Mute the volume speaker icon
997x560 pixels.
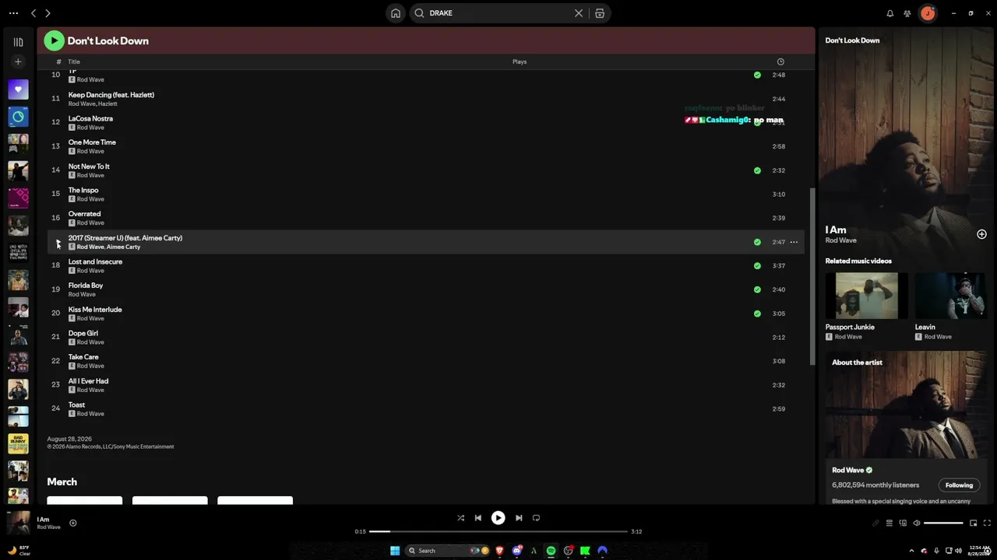click(916, 523)
